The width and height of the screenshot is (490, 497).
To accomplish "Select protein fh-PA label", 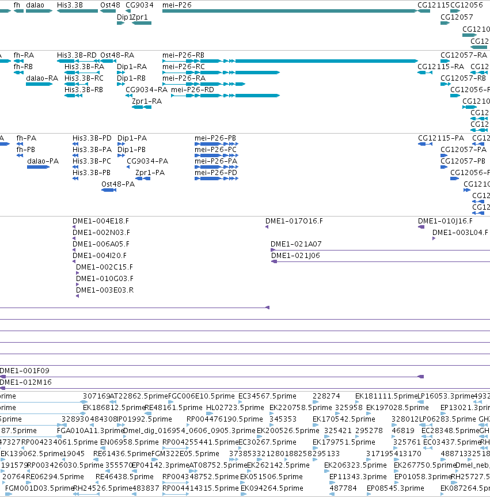I will [26, 138].
